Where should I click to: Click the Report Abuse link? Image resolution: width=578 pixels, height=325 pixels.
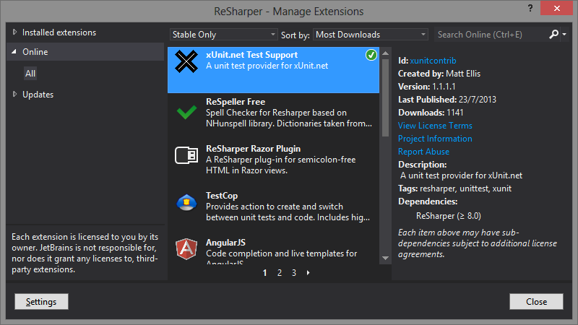423,152
